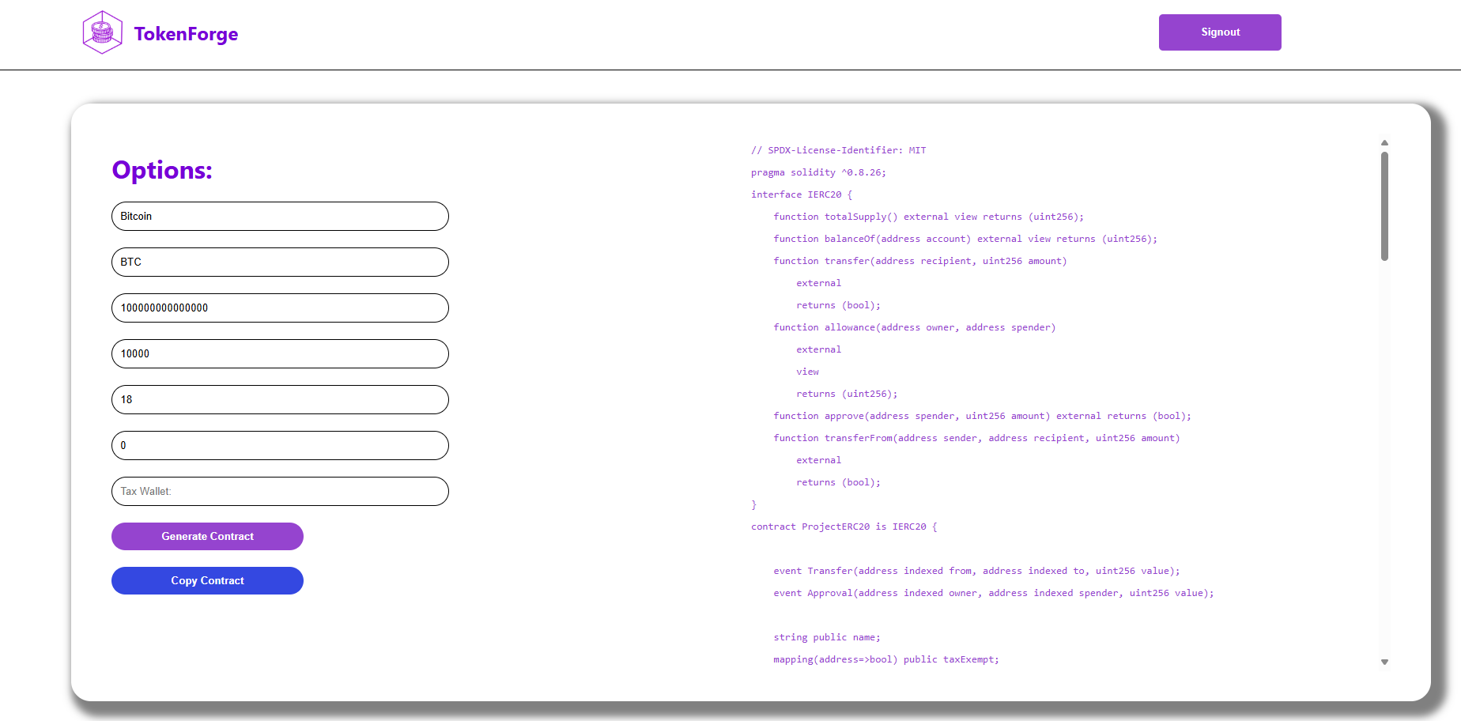Screen dimensions: 1461x721
Task: Click the field containing 0
Action: coord(280,445)
